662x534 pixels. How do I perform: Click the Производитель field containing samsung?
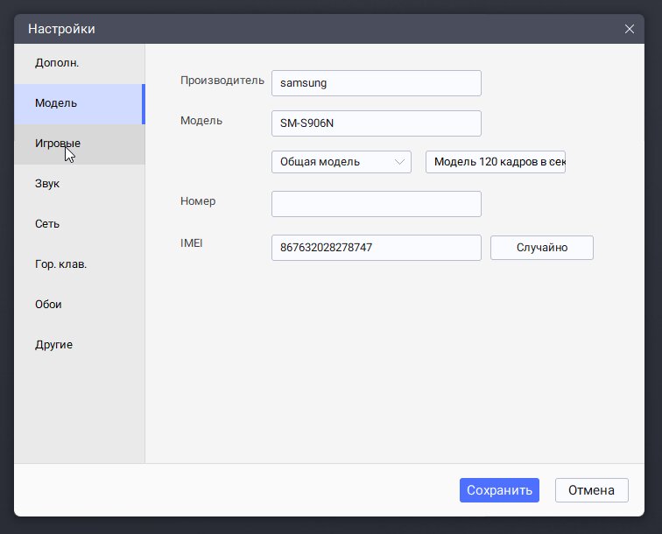377,83
